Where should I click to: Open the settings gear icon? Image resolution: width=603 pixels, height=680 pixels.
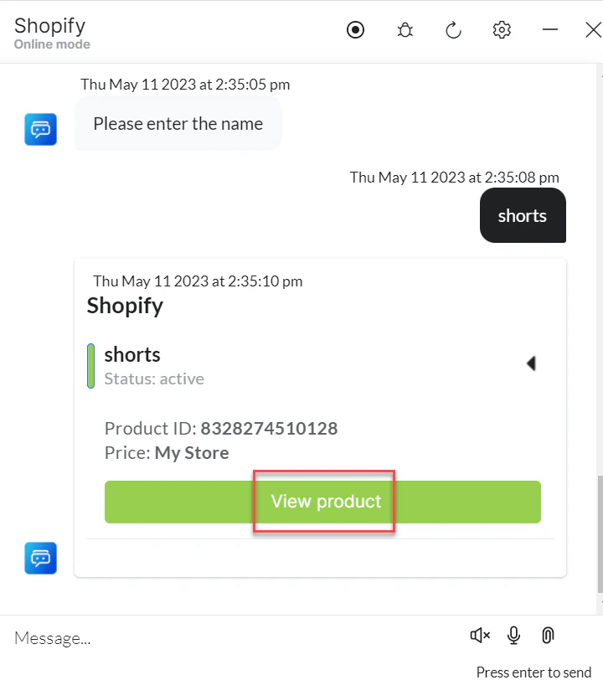[502, 29]
